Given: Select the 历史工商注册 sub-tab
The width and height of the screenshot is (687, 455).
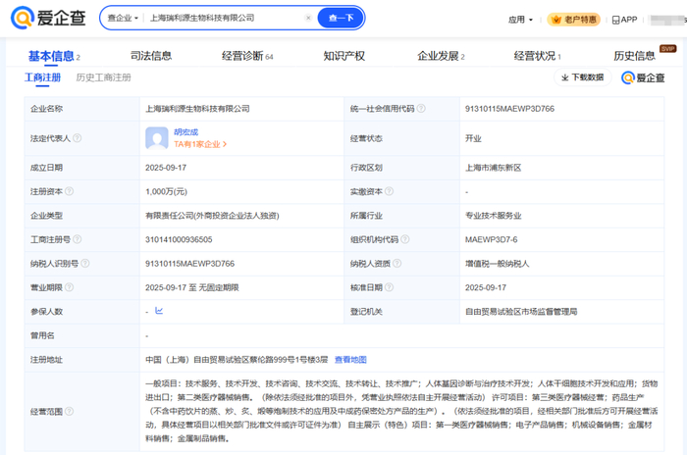Looking at the screenshot, I should (103, 76).
